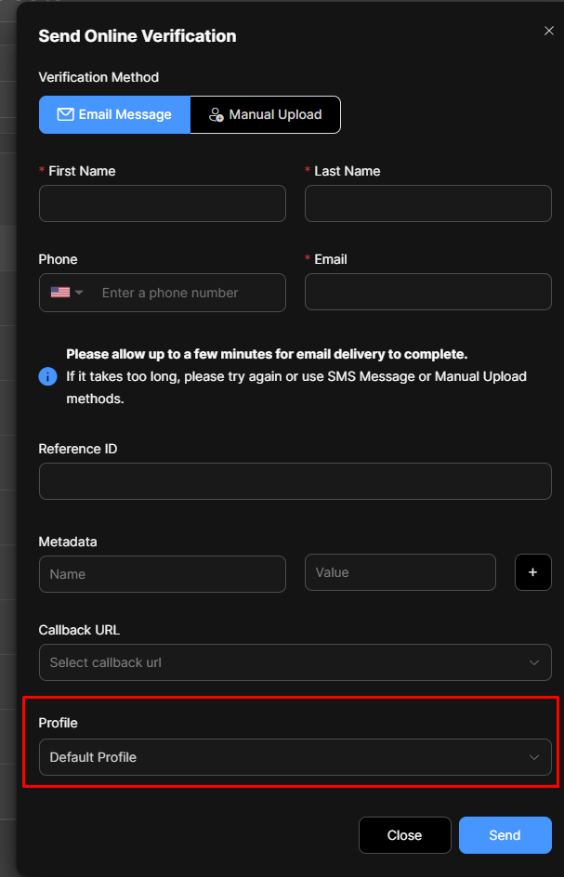Focus the Last Name field
The image size is (564, 877).
click(428, 203)
